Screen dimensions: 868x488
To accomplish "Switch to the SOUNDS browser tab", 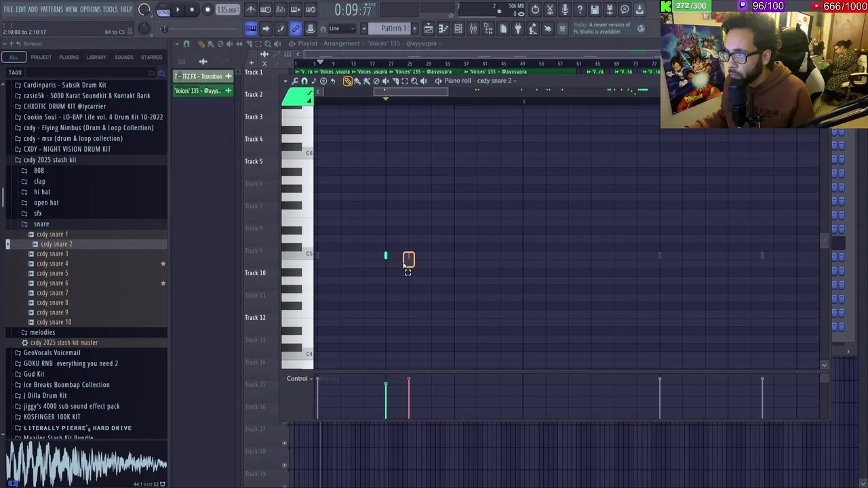I will coord(123,57).
